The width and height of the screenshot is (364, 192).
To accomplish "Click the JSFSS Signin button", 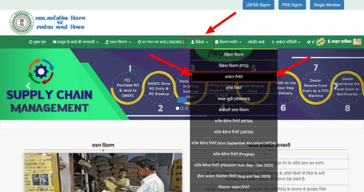I will 258,5.
